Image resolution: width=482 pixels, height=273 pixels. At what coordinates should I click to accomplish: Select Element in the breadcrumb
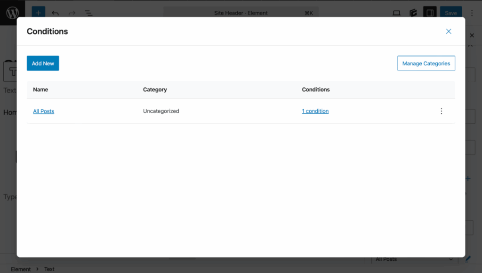point(21,269)
